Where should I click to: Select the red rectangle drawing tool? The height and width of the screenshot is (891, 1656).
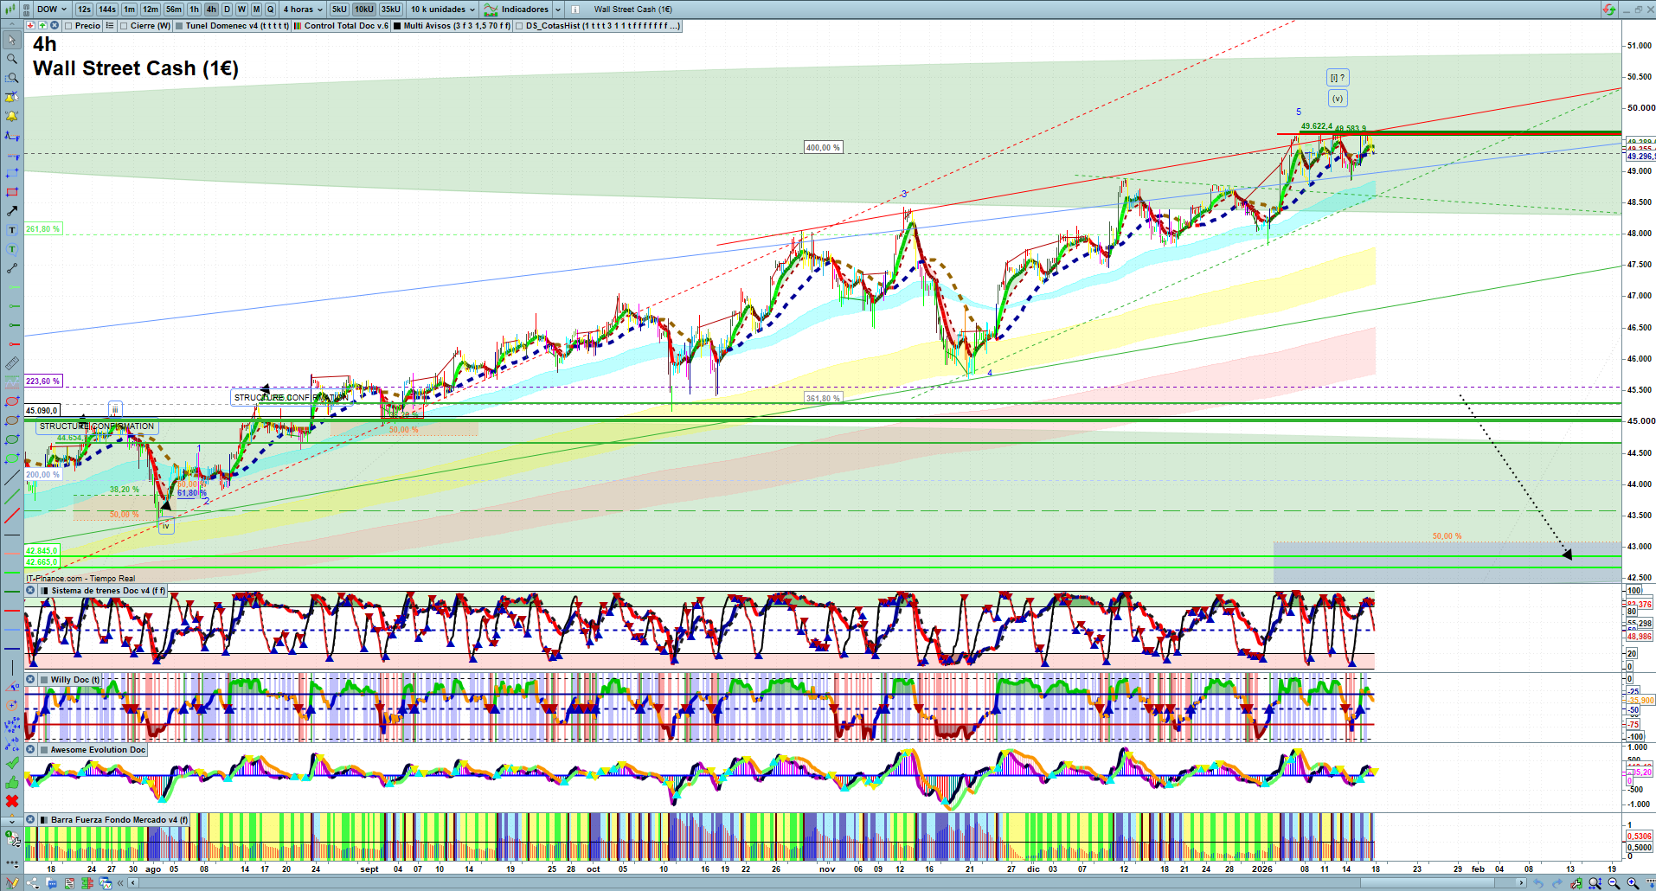point(12,192)
